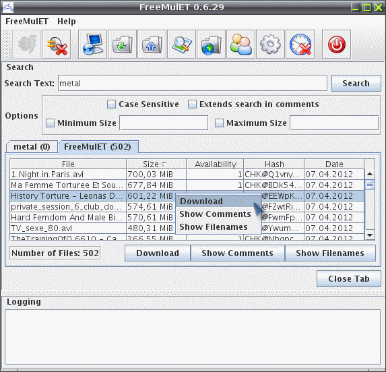This screenshot has height=372, width=386.
Task: Click inside the Logging text area
Action: pos(193,337)
